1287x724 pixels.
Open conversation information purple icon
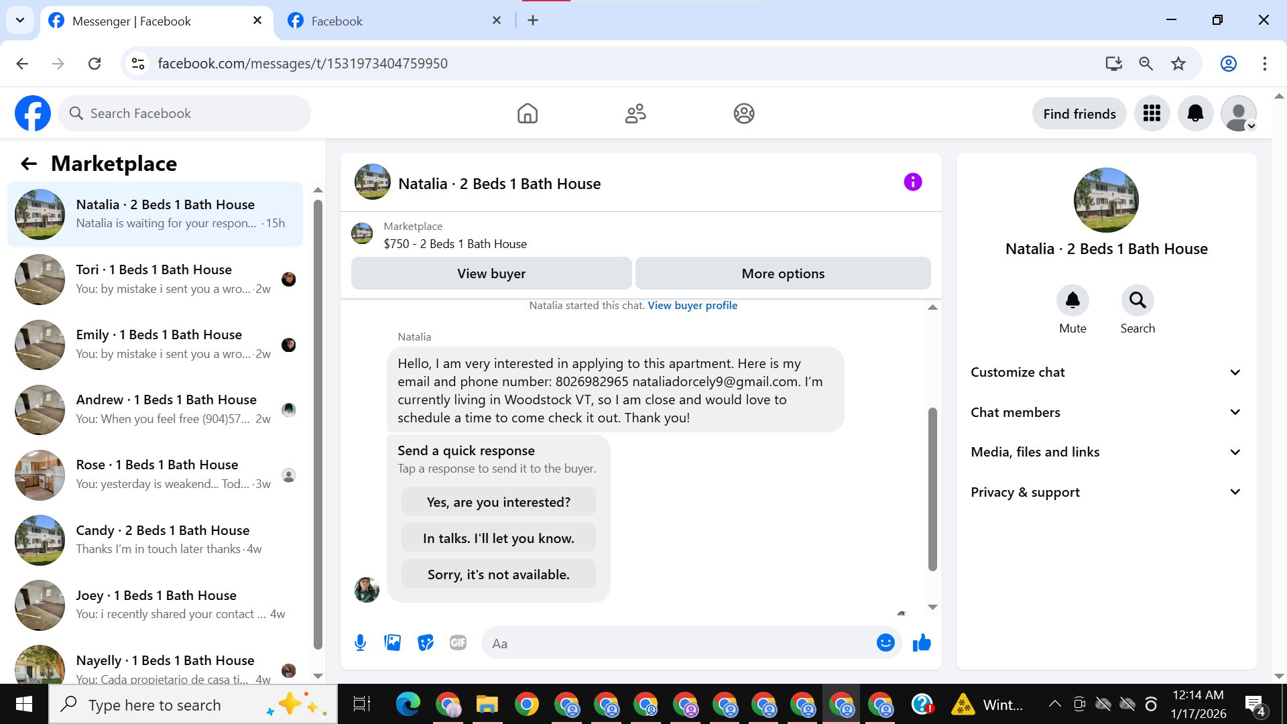[x=912, y=182]
